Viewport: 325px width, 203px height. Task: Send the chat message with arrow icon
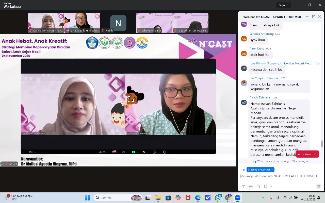319,187
